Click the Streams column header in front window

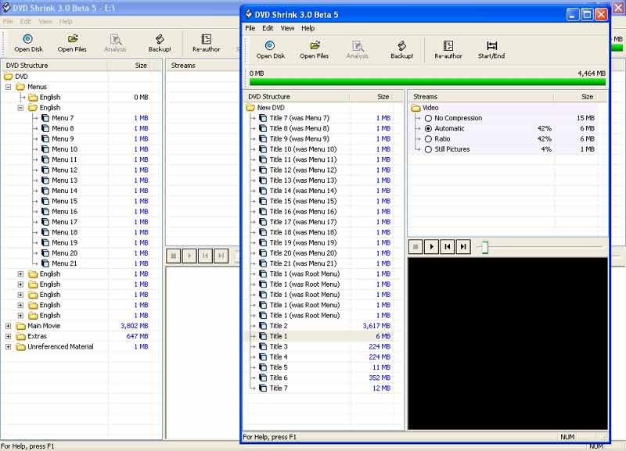481,96
